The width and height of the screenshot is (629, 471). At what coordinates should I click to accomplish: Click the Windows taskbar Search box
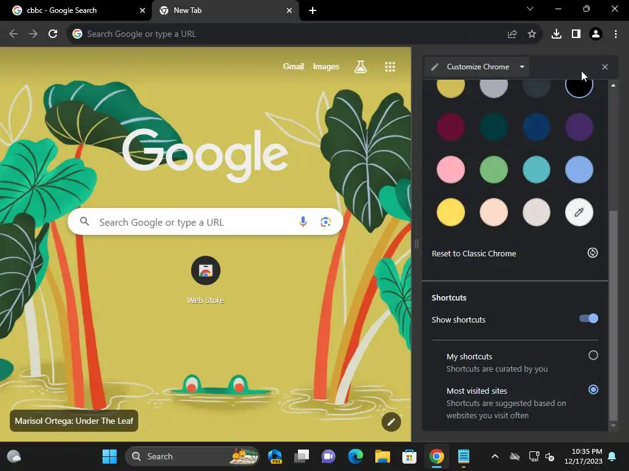(192, 456)
